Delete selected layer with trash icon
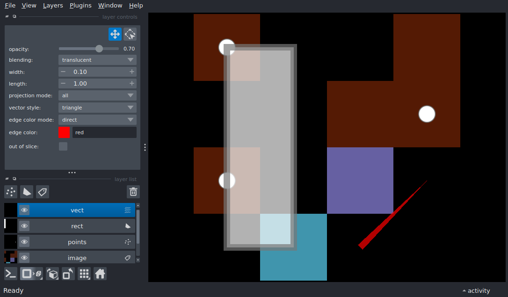Viewport: 508px width, 297px height. [133, 192]
